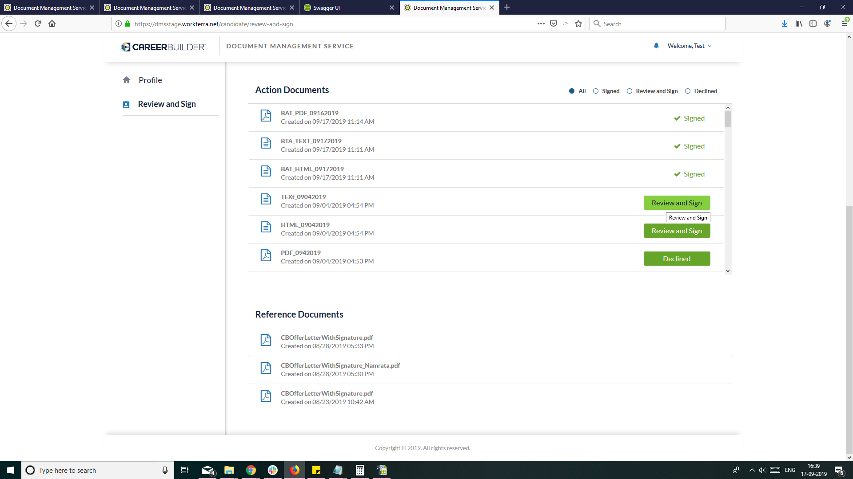Switch to the second Document Management tab
Image resolution: width=853 pixels, height=479 pixels.
pyautogui.click(x=150, y=8)
